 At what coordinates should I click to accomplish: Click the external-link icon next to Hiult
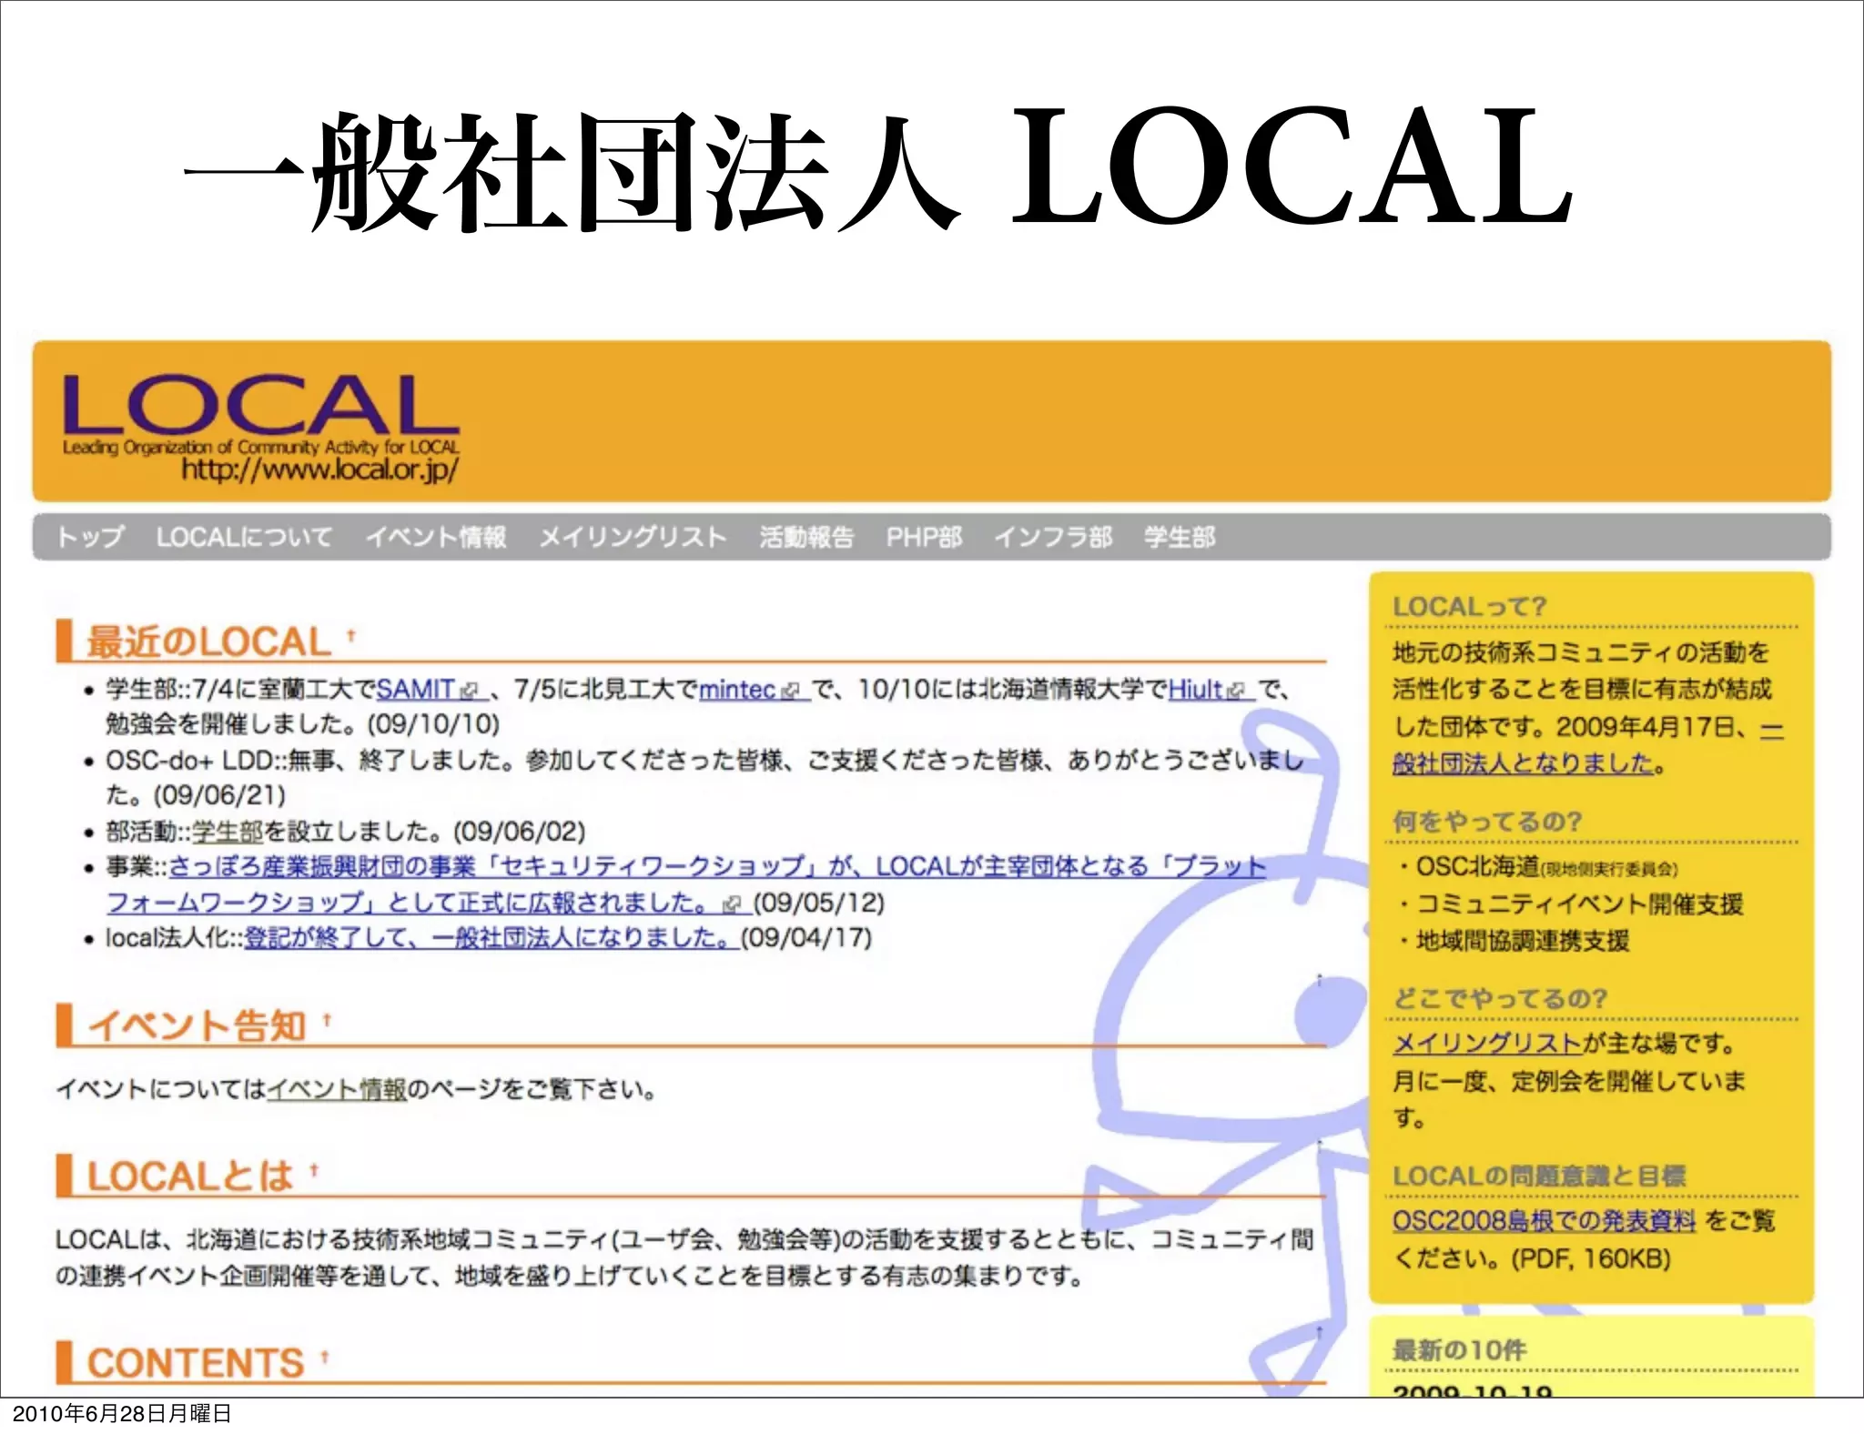click(x=1235, y=692)
